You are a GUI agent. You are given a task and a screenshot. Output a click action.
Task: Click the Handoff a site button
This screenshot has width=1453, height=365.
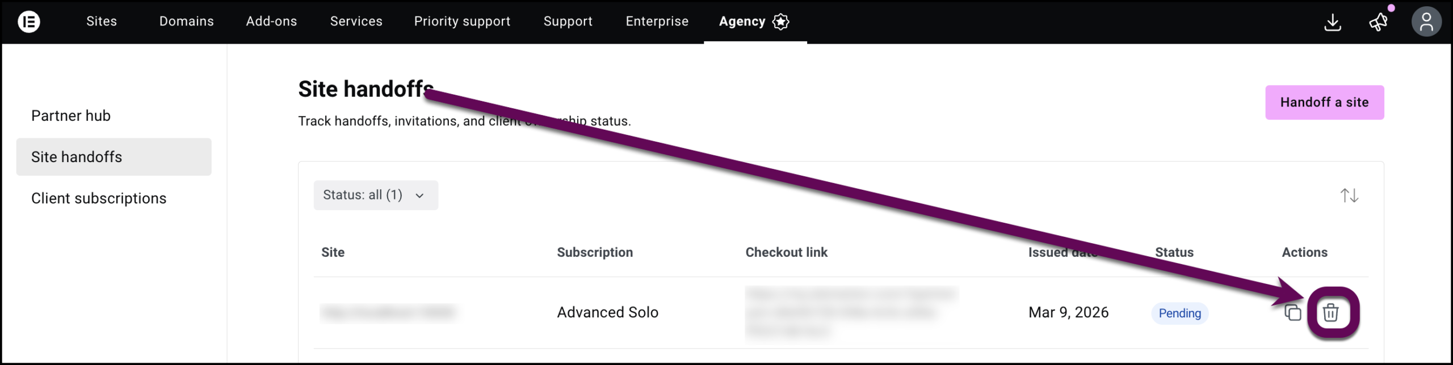(x=1324, y=103)
